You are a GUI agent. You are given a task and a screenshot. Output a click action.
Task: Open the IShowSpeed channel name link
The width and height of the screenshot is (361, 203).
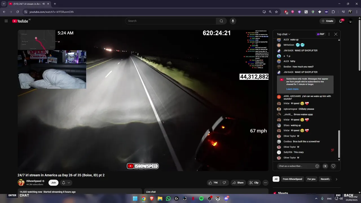(x=34, y=181)
